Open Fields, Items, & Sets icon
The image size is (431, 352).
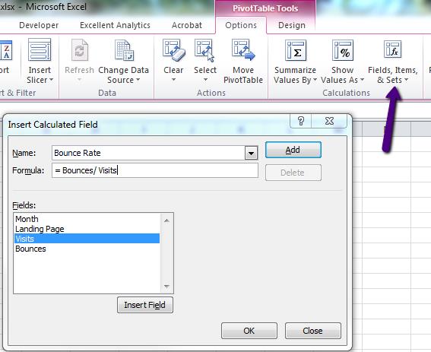392,49
